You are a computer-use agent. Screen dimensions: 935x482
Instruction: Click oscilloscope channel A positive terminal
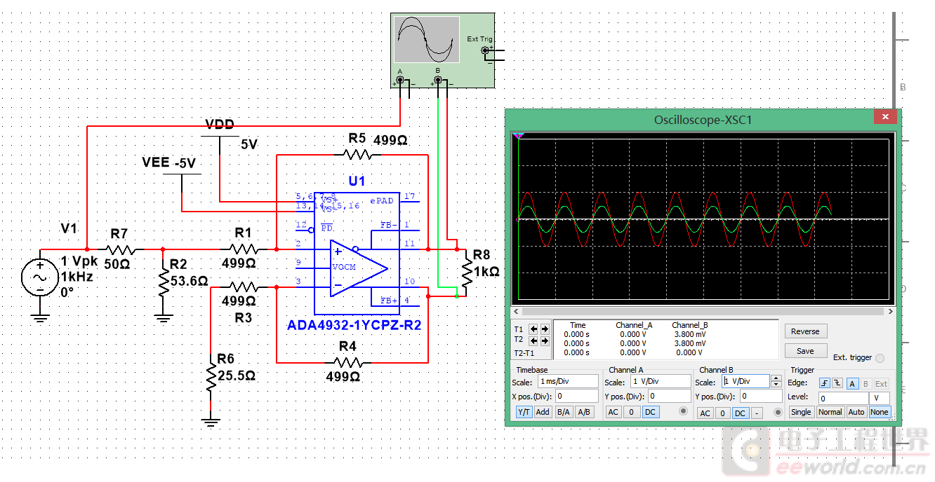[400, 81]
